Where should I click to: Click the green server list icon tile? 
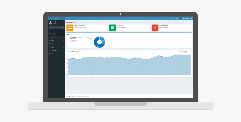point(112,28)
